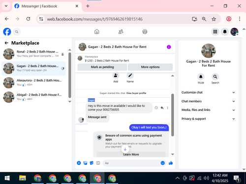
Task: Open Alexaurora conversation in chat list
Action: 33,83
